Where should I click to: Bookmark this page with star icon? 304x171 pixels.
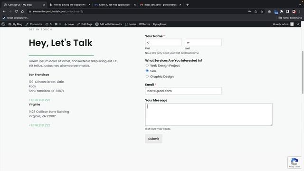tap(262, 11)
